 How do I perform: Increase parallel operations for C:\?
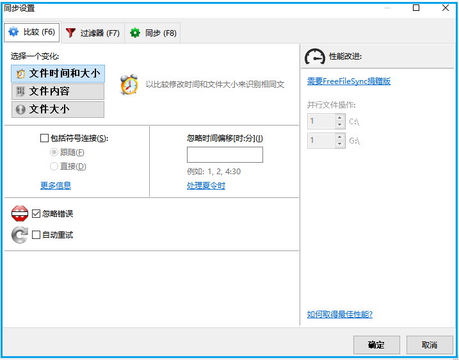click(x=339, y=118)
